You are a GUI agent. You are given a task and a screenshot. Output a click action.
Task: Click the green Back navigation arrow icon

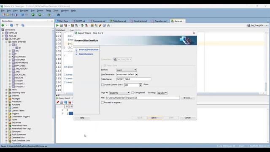[33, 15]
